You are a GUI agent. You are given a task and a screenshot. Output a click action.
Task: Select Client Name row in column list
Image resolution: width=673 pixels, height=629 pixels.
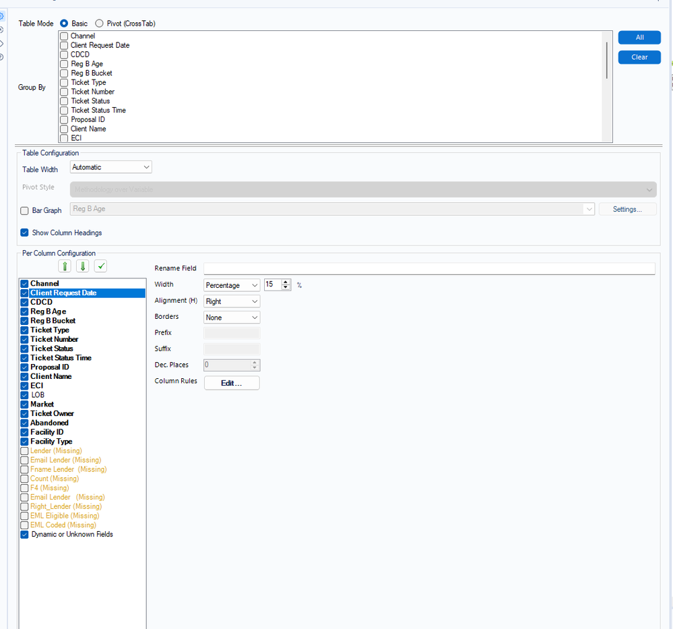tap(82, 376)
